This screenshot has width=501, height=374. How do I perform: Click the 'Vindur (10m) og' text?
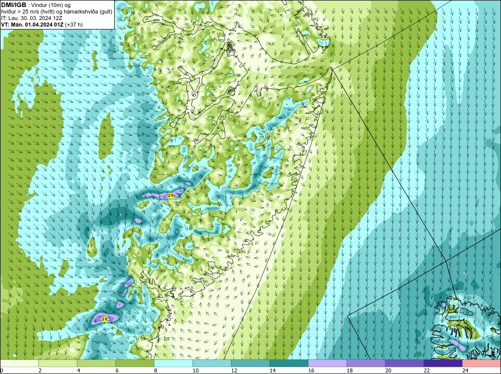[51, 5]
